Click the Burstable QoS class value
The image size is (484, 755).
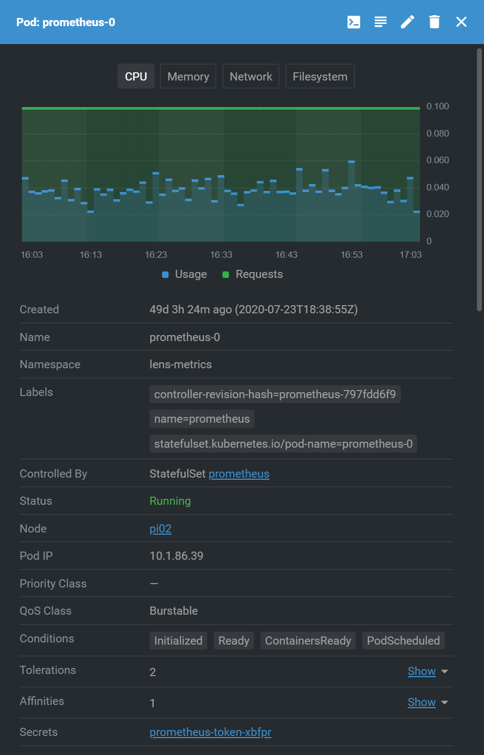pos(173,611)
